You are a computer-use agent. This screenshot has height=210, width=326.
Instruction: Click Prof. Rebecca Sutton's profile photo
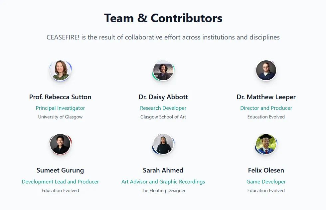(x=60, y=70)
